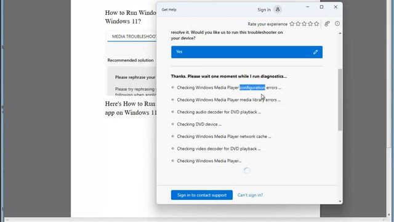Rate experience with the fifth star
394x222 pixels.
click(316, 24)
